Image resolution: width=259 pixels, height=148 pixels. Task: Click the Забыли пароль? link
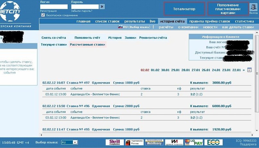82,11
